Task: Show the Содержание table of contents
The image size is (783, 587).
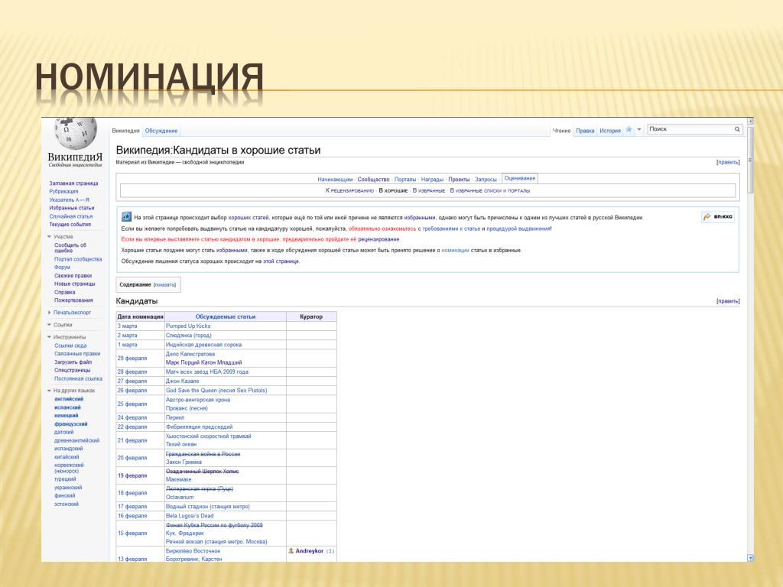Action: pos(165,285)
